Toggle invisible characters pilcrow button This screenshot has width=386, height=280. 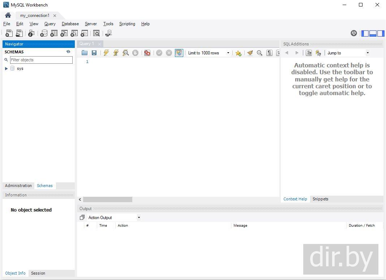click(269, 53)
